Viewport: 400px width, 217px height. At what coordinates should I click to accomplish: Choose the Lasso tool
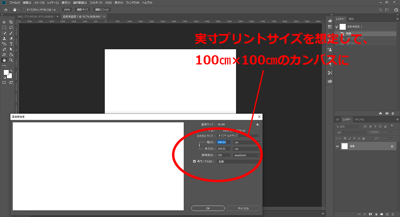pos(11,28)
